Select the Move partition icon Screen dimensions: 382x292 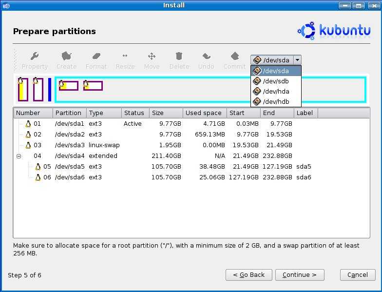(152, 56)
